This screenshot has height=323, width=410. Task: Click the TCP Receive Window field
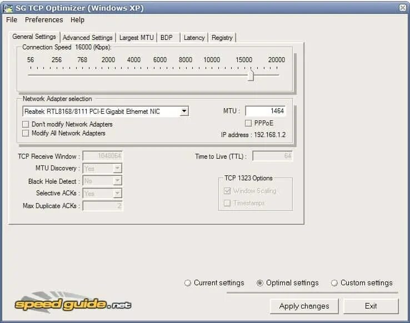pyautogui.click(x=102, y=156)
